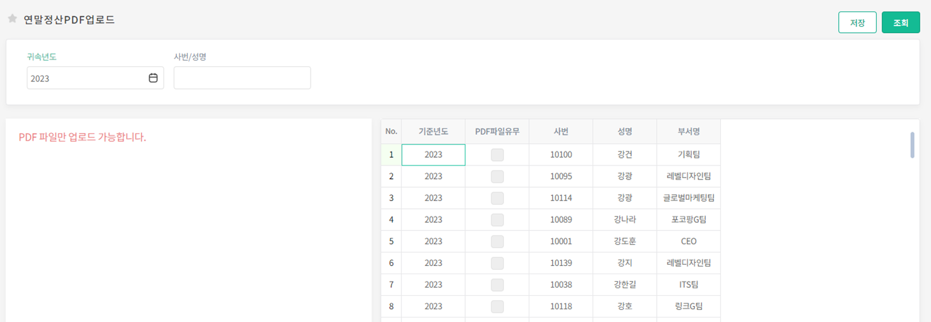
Task: Sort by the 기준년도 column header
Action: tap(433, 132)
